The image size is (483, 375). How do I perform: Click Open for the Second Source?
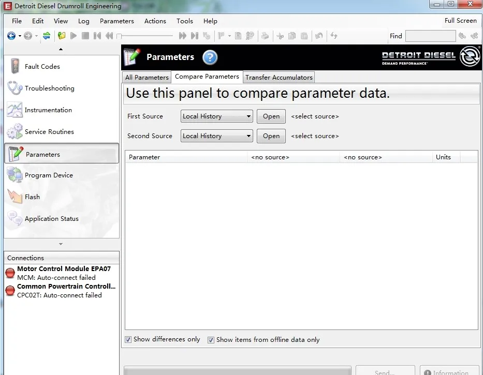[271, 136]
